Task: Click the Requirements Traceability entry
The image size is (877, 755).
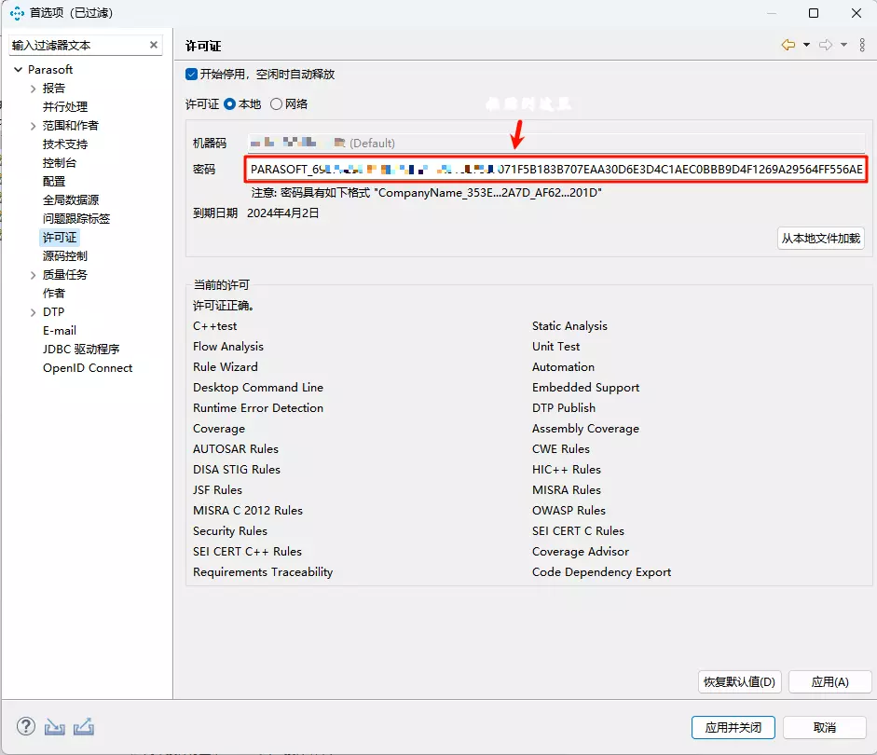Action: [x=263, y=572]
